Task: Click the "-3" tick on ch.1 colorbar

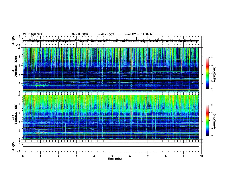Action: [x=211, y=57]
